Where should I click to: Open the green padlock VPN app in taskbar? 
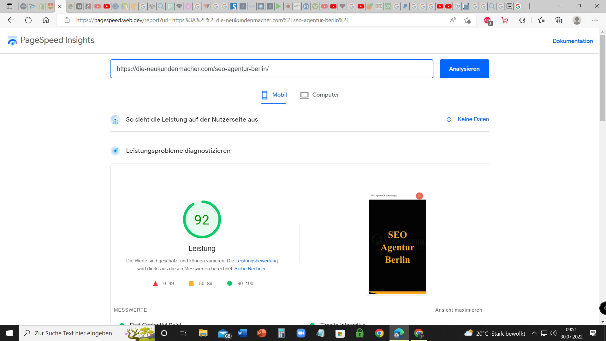[360, 333]
